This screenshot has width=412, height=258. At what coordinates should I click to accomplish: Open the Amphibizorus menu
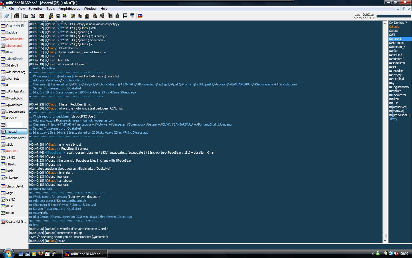[69, 9]
